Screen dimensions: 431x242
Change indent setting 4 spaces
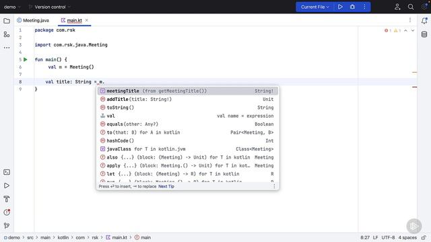pos(407,237)
